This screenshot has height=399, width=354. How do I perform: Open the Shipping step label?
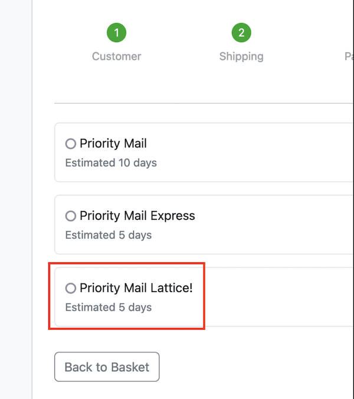coord(241,56)
